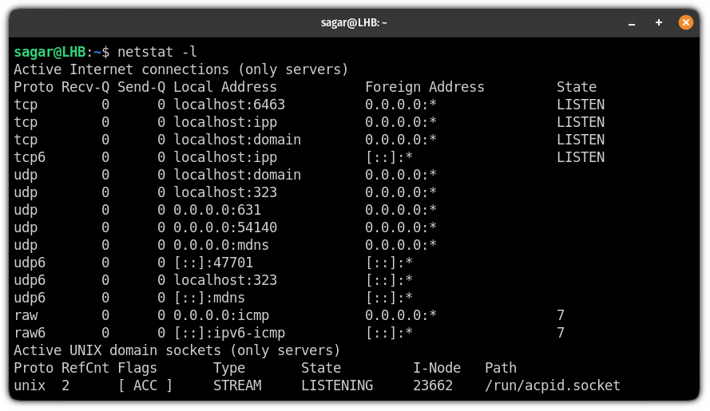Close the terminal using the orange X
Screen dimensions: 710x411
tap(685, 22)
